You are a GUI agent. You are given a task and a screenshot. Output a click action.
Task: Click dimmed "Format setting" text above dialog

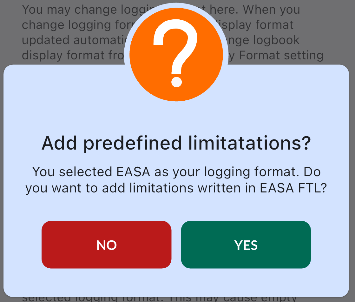coord(281,55)
